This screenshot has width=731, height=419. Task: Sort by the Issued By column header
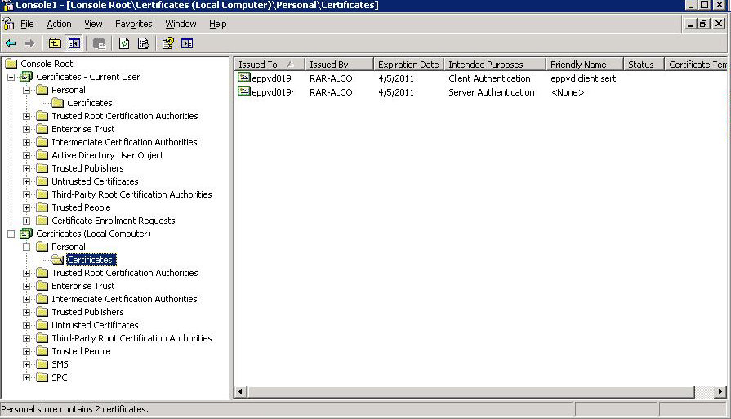[340, 65]
